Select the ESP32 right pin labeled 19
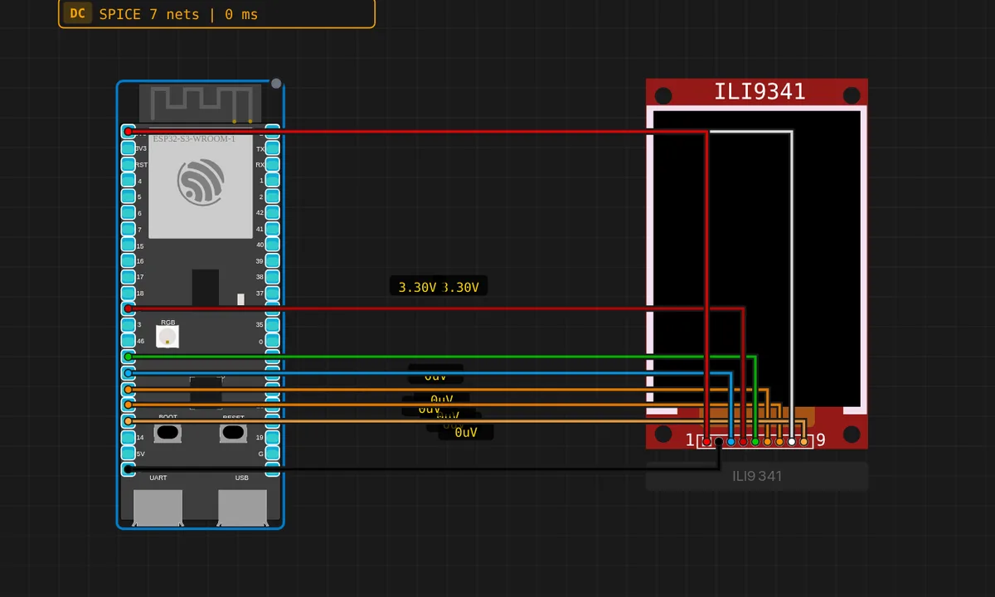The image size is (995, 597). 273,437
